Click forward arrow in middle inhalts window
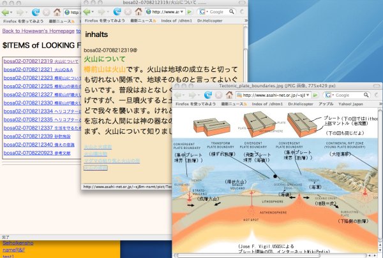This screenshot has width=383, height=258. point(101,11)
